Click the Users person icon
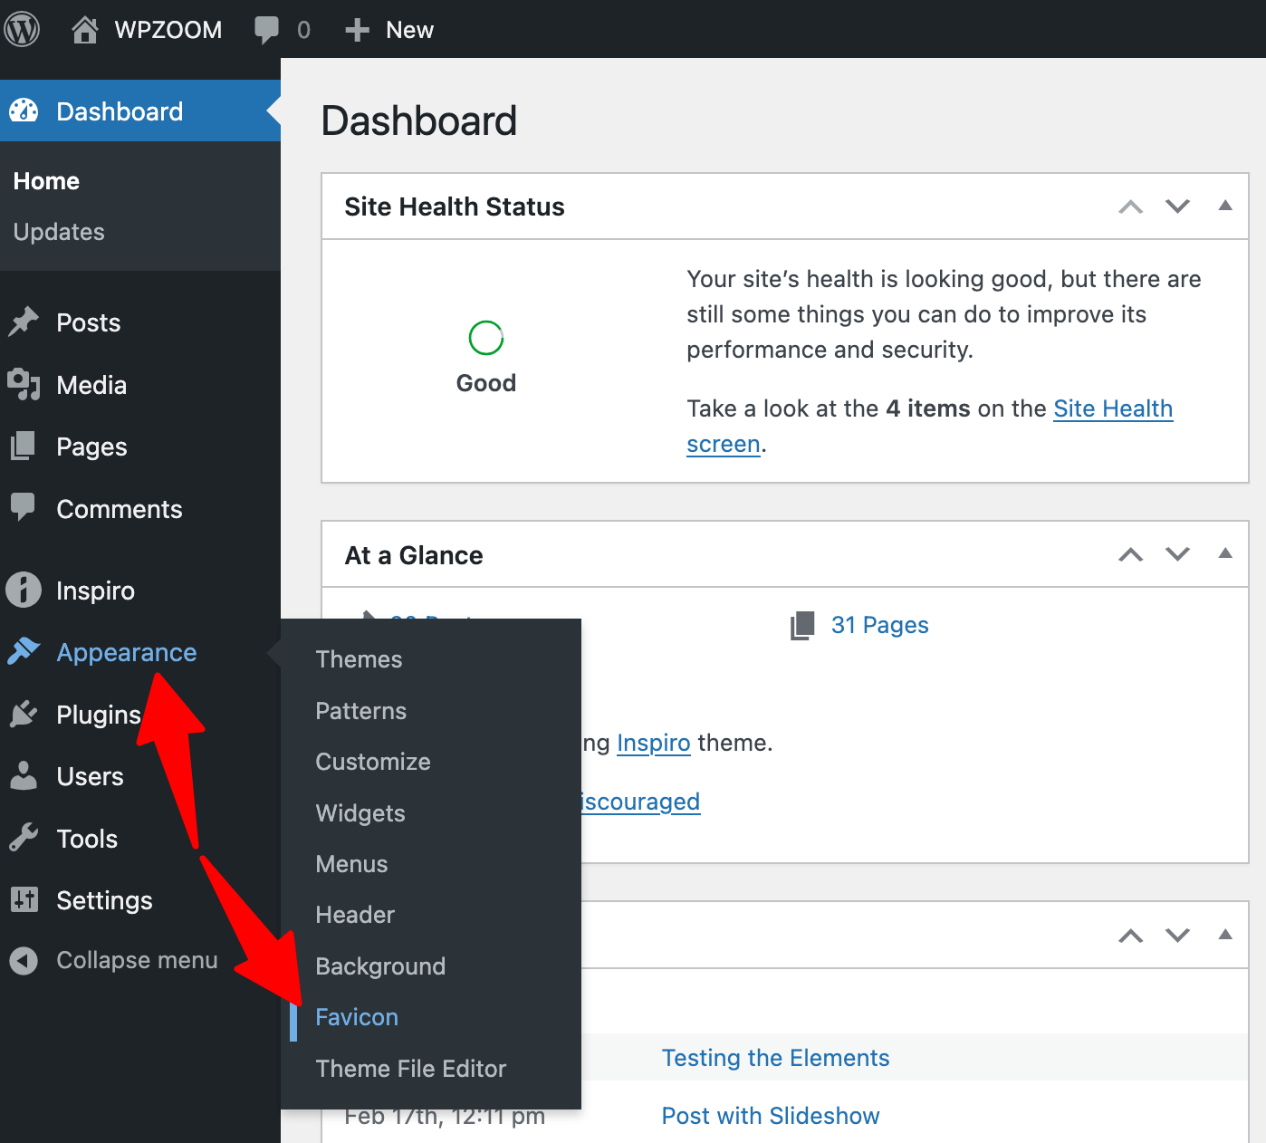Image resolution: width=1266 pixels, height=1143 pixels. tap(24, 776)
